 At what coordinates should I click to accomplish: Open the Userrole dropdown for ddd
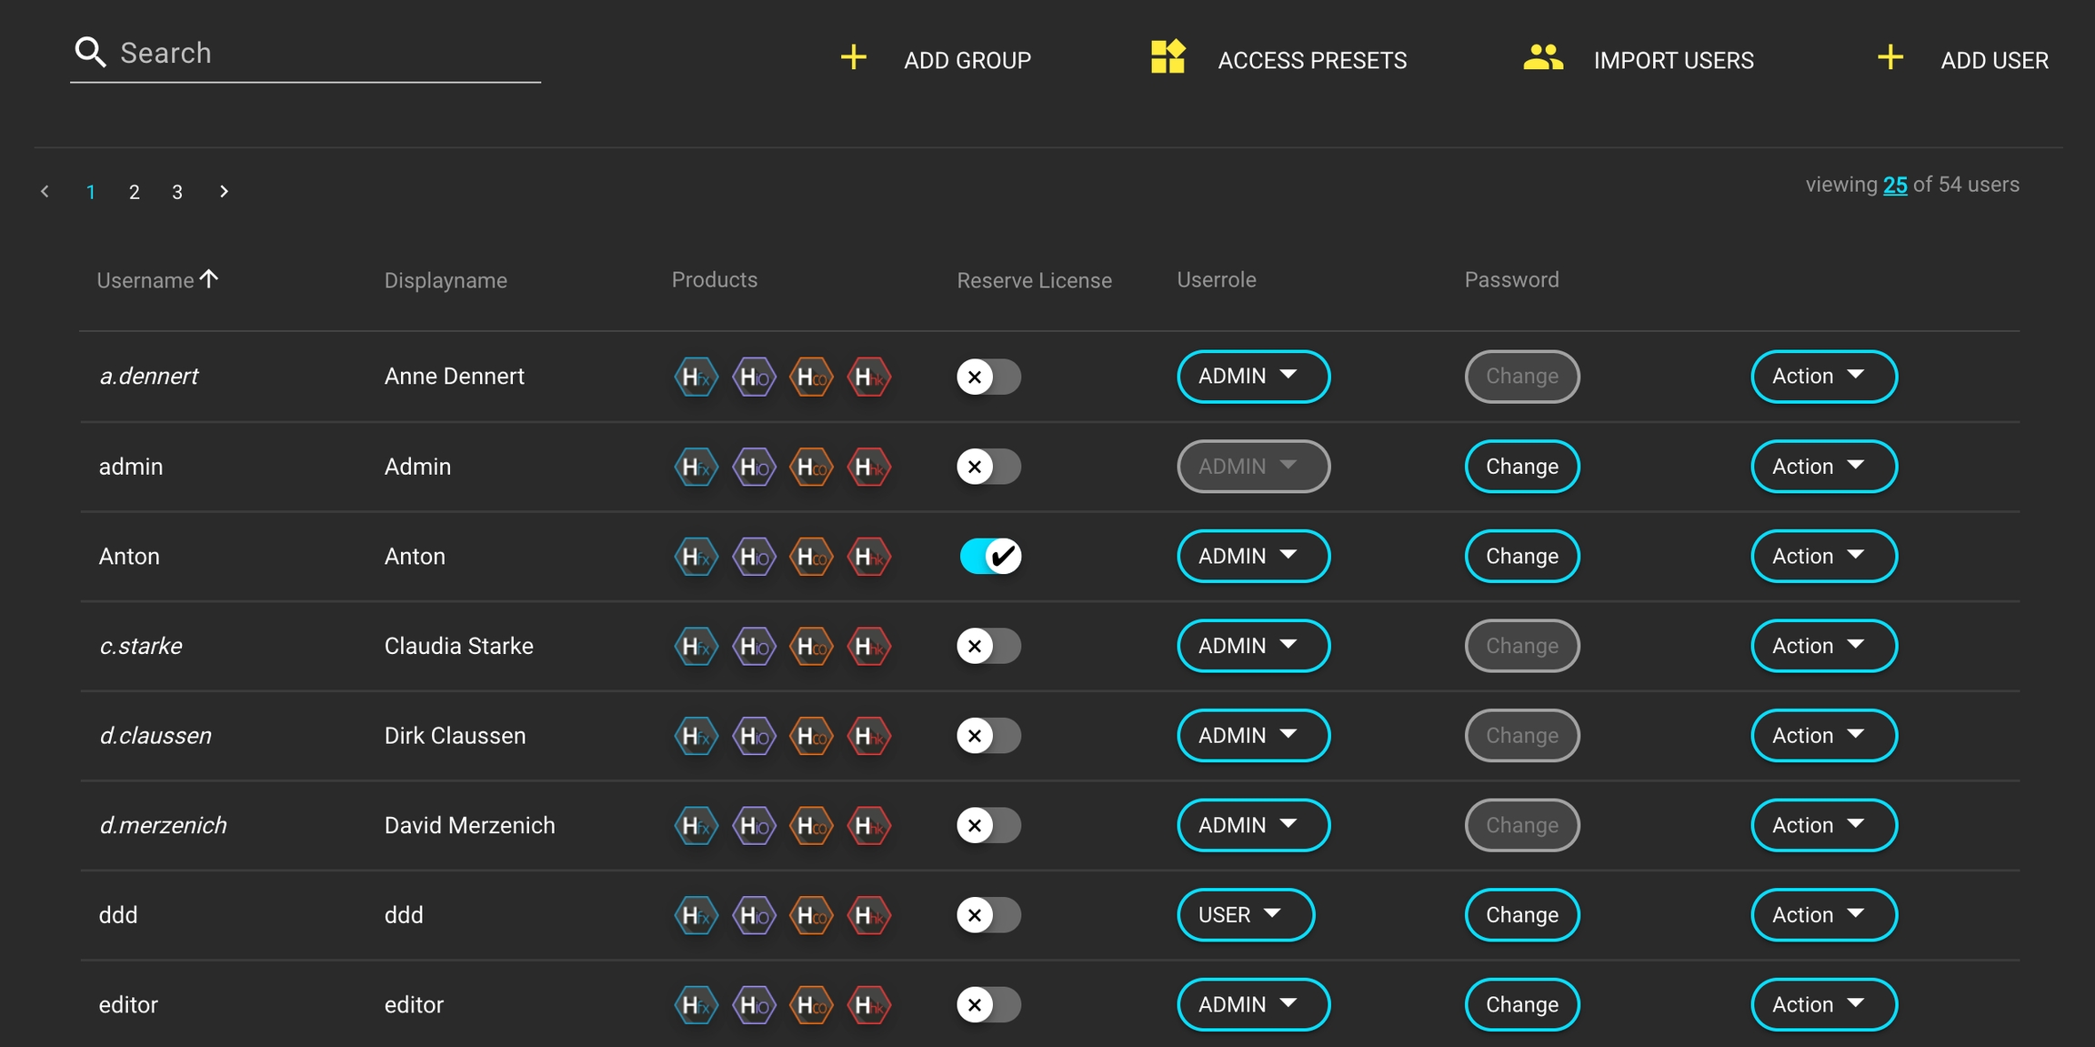1245,915
